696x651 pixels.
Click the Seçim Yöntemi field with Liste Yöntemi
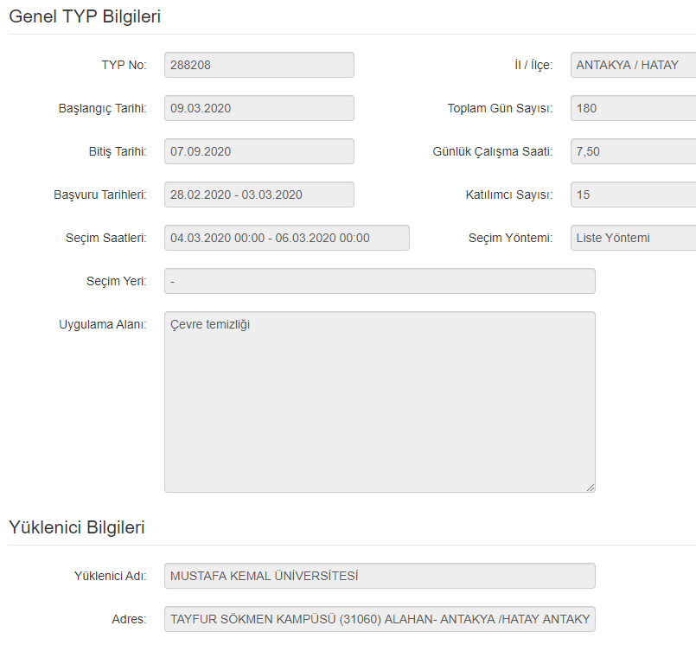[633, 238]
